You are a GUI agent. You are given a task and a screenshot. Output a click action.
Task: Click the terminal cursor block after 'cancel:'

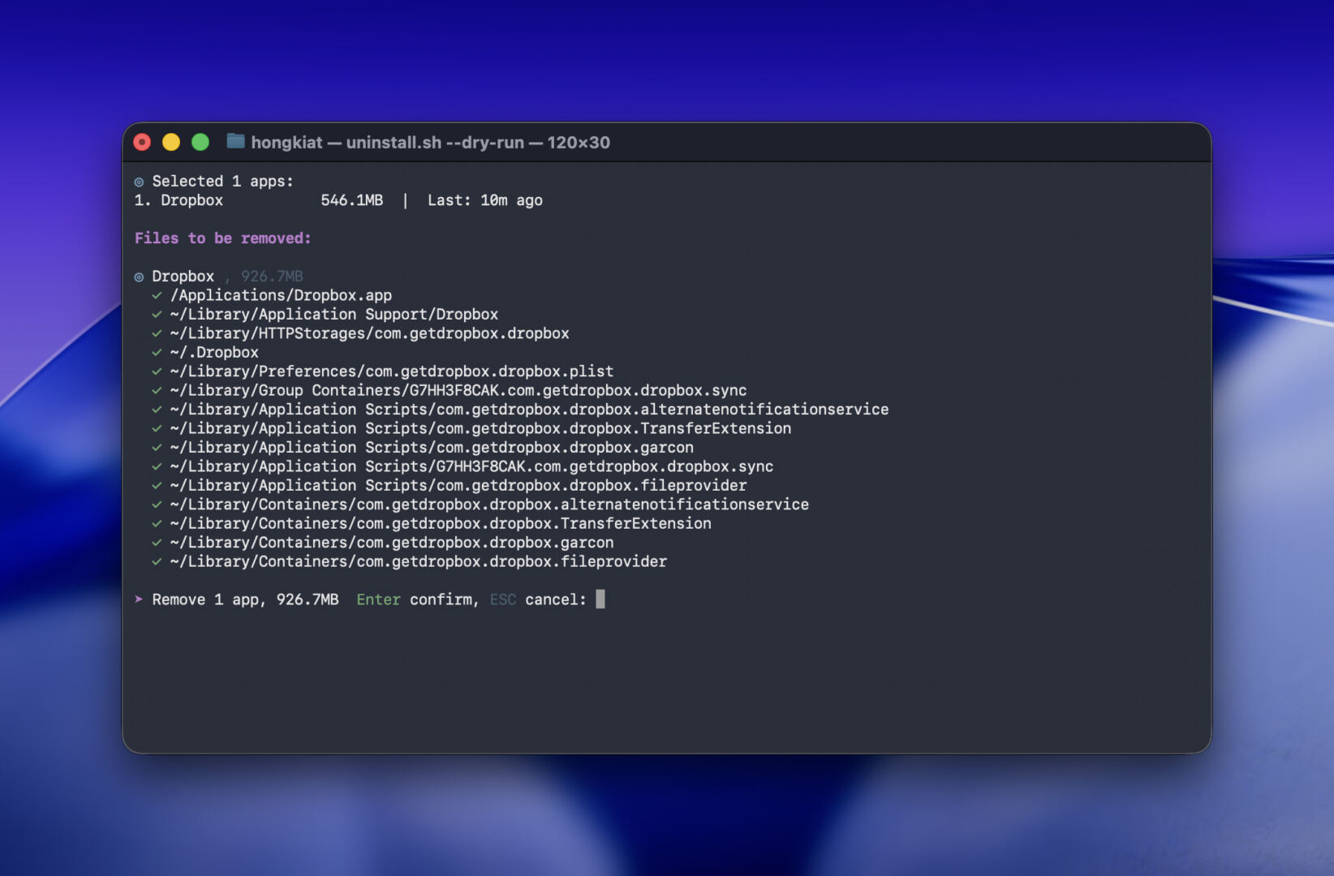[x=600, y=599]
